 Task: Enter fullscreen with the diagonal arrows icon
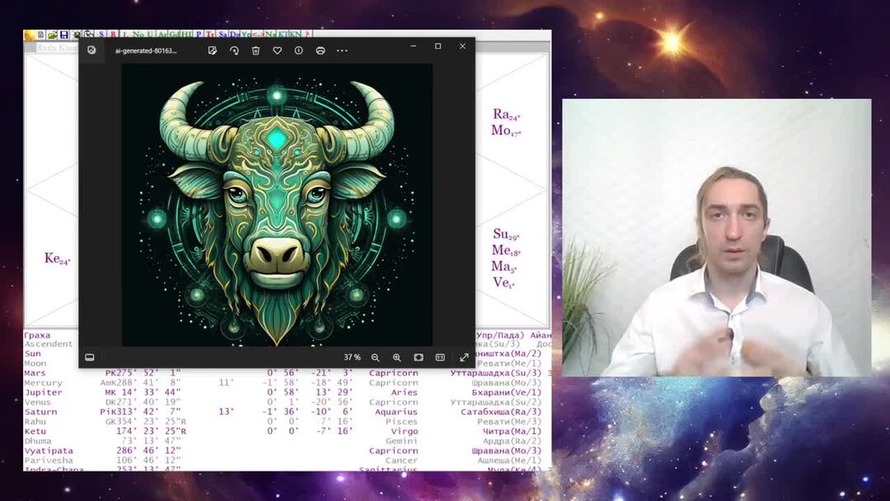464,358
